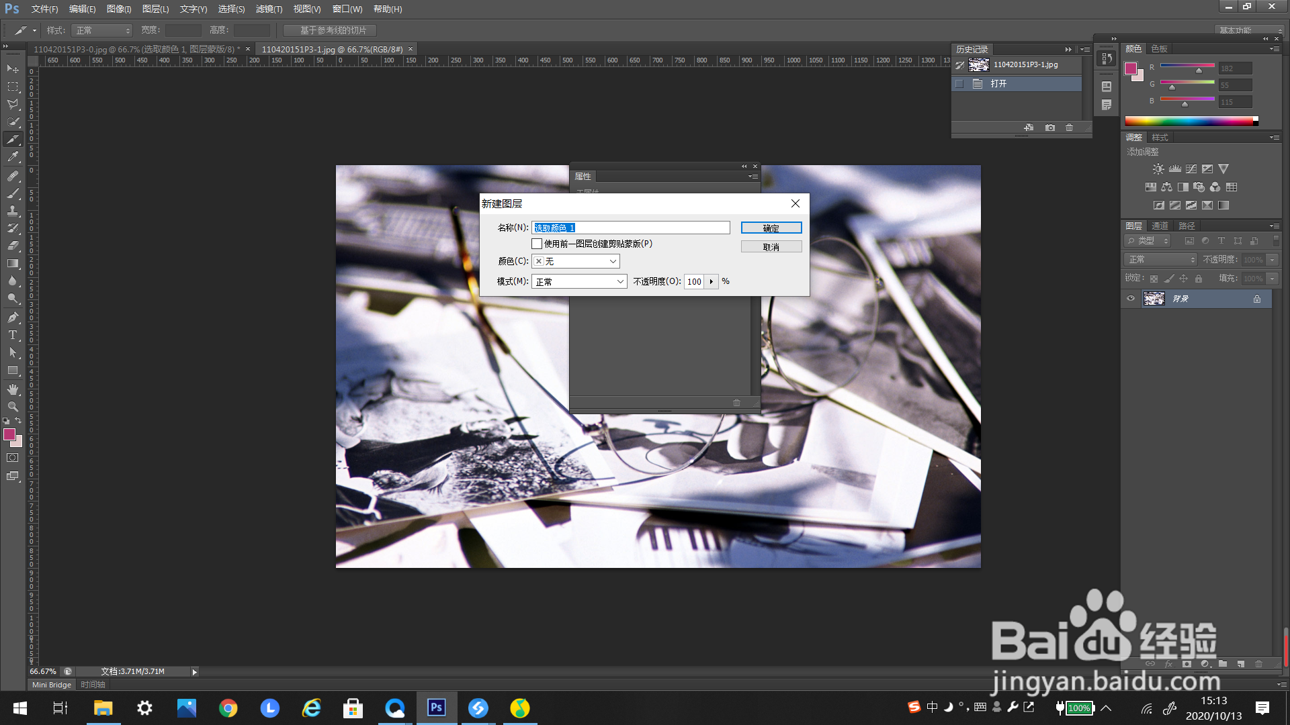The image size is (1290, 725).
Task: Click camera snapshot icon in History panel
Action: coord(1049,128)
